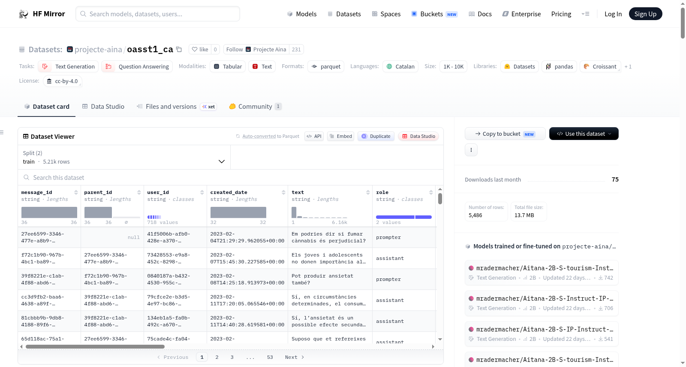Click the sort arrows on message_id column
This screenshot has width=686, height=367.
[x=76, y=192]
